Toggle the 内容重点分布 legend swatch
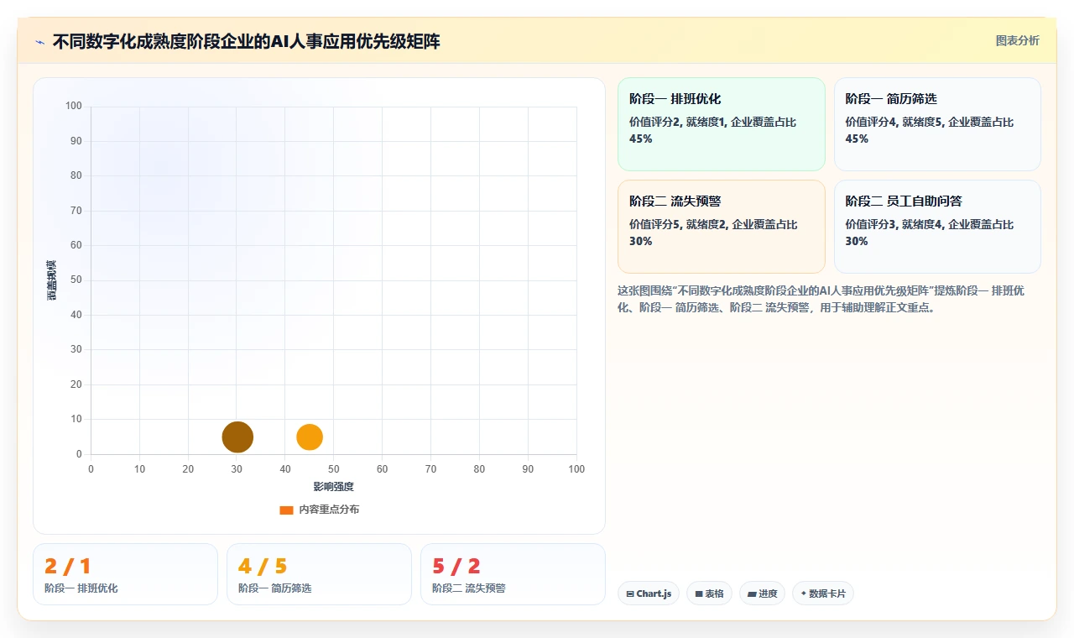 tap(286, 510)
